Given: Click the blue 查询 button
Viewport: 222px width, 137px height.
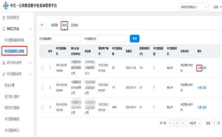Looking at the screenshot, I should click(134, 39).
